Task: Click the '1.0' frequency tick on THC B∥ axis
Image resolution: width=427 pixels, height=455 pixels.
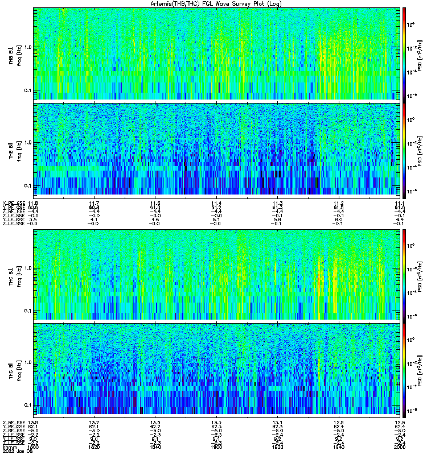Action: [x=27, y=362]
